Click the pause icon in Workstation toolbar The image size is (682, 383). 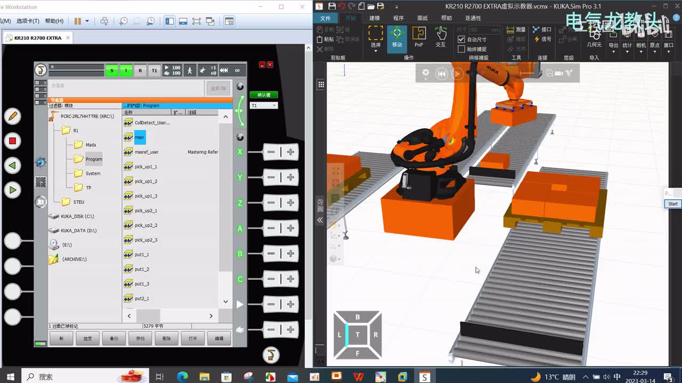[78, 21]
